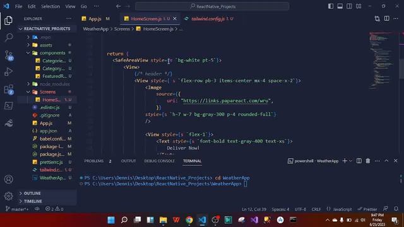The width and height of the screenshot is (404, 227).
Task: Open app.json in the explorer
Action: pos(47,131)
